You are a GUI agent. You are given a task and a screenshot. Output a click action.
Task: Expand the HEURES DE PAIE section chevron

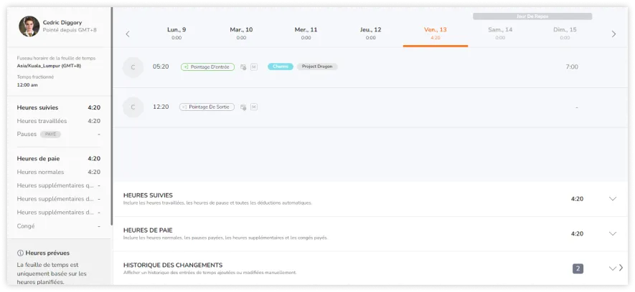[x=613, y=233]
